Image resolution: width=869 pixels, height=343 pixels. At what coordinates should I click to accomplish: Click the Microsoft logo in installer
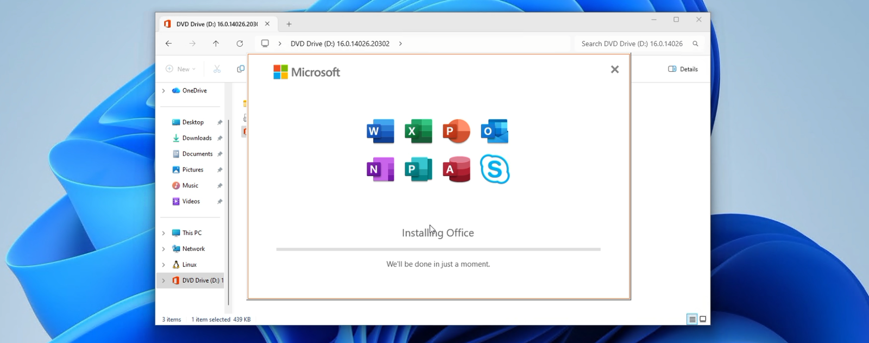tap(306, 72)
